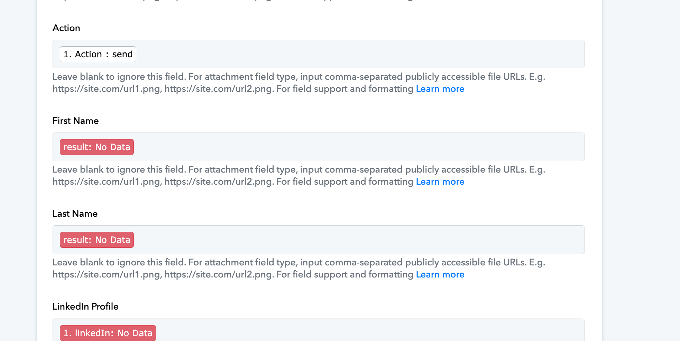Image resolution: width=680 pixels, height=341 pixels.
Task: Select the '1. linkedIn: No Data' tag
Action: click(x=108, y=333)
